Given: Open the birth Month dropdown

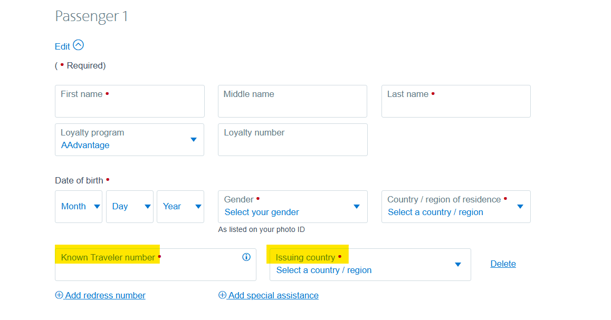Looking at the screenshot, I should pyautogui.click(x=79, y=207).
